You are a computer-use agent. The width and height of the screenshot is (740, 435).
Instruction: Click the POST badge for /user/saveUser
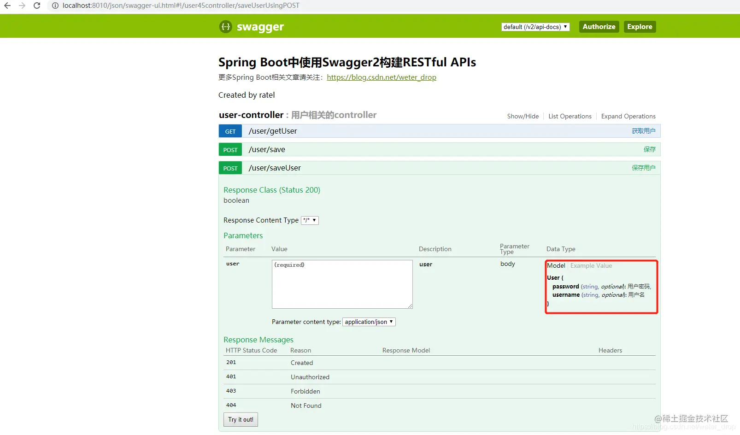pos(230,168)
